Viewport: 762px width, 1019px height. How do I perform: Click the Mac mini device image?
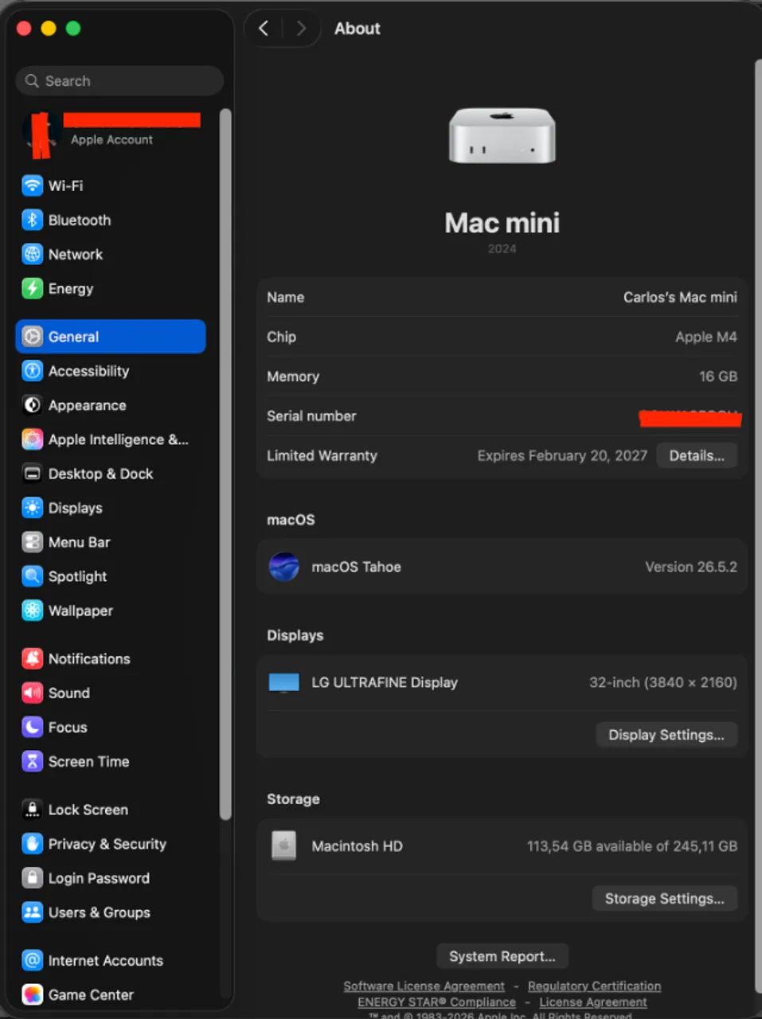(x=502, y=136)
